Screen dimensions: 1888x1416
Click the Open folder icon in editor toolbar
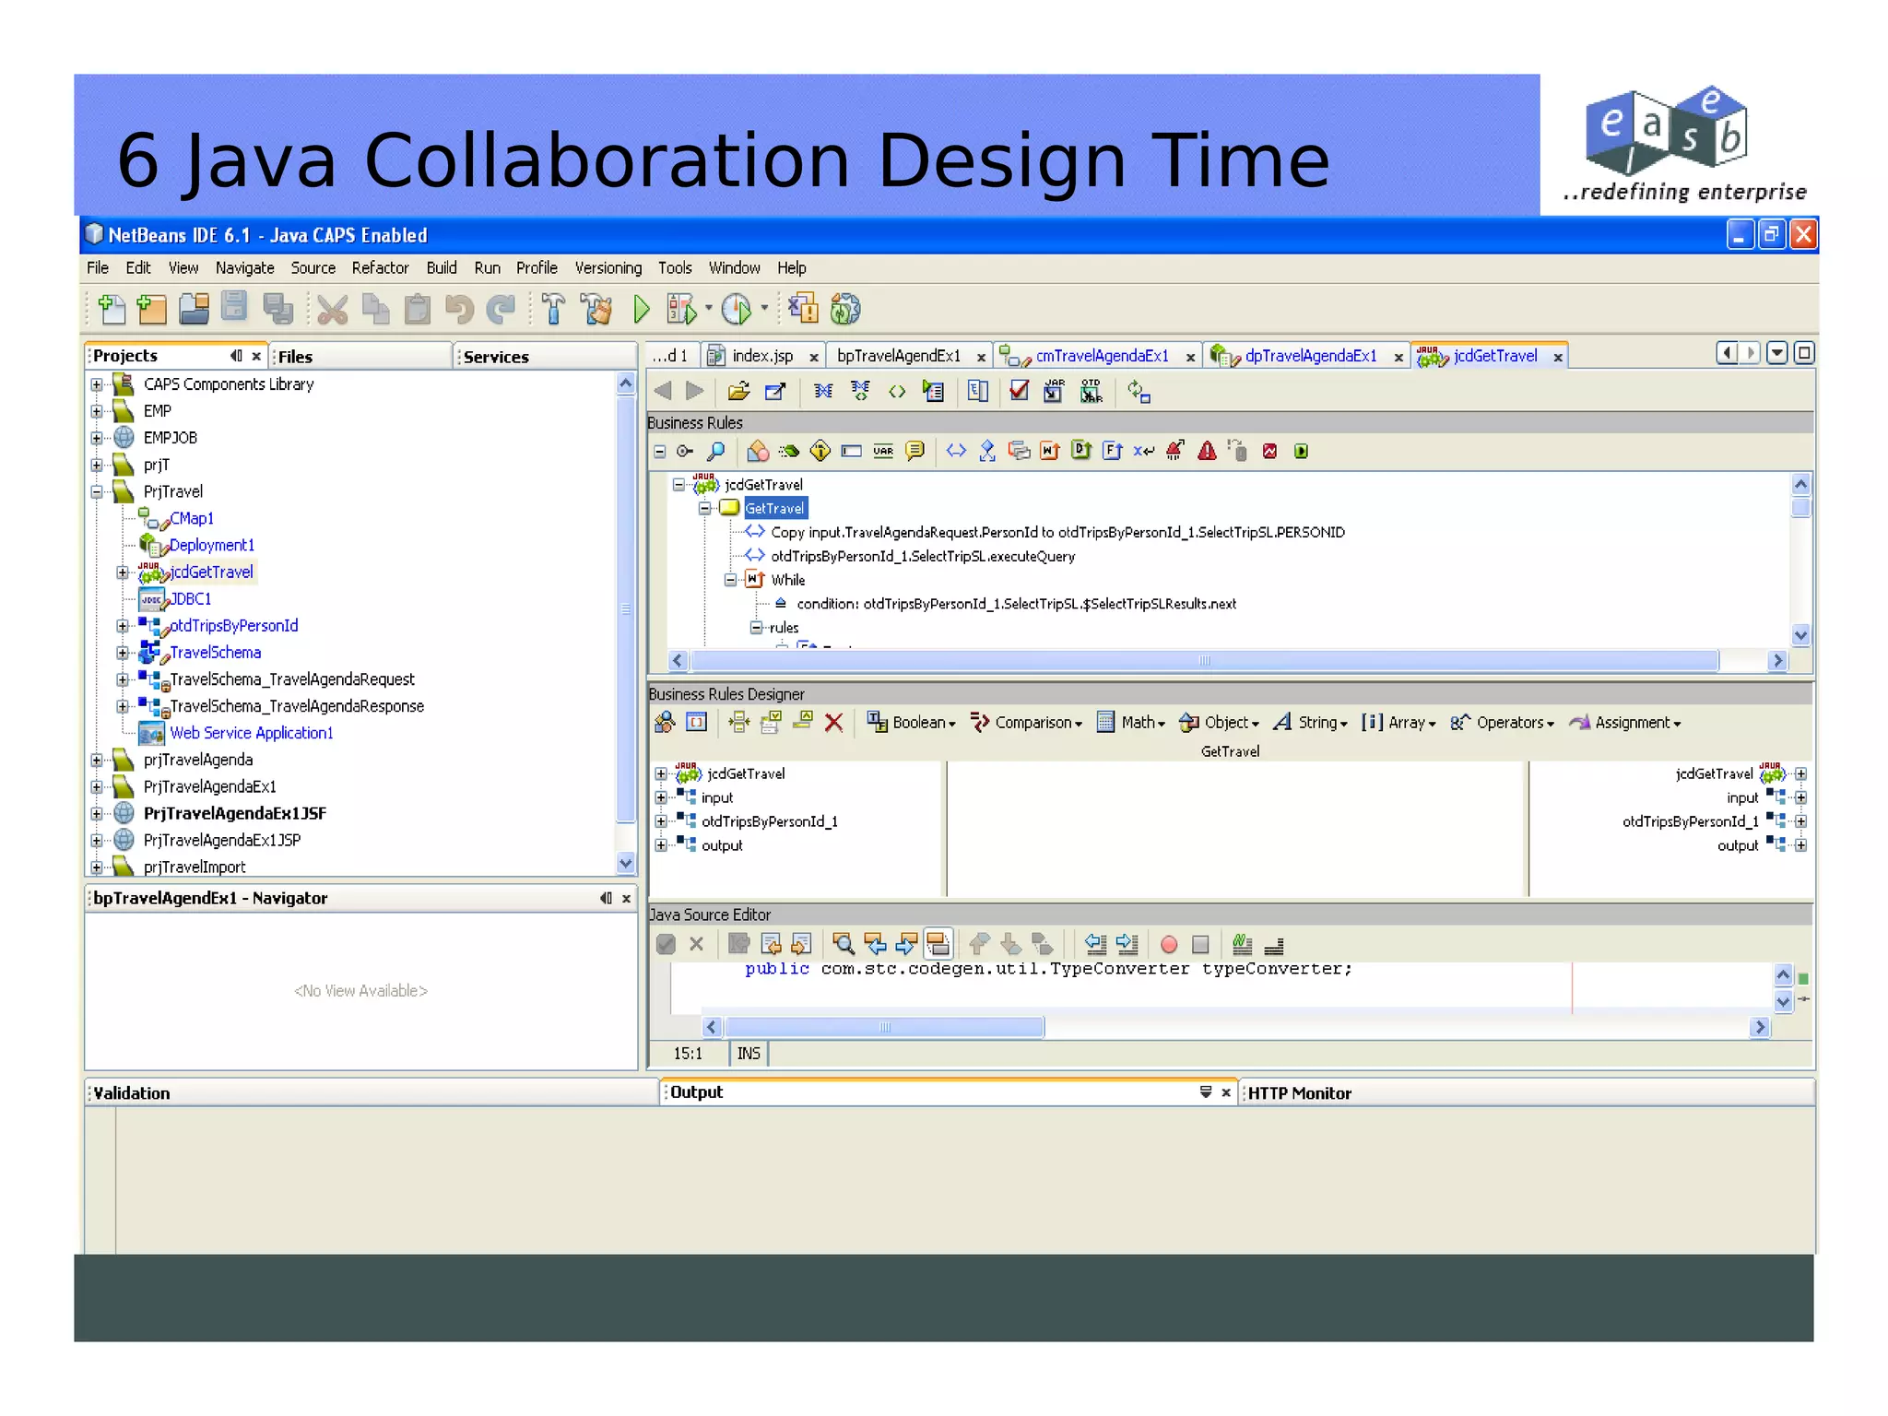(738, 392)
